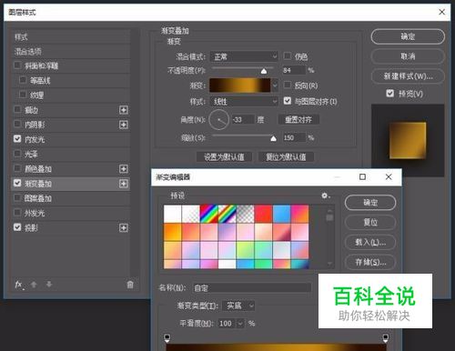Enable the 内阴影 checkbox

click(17, 124)
